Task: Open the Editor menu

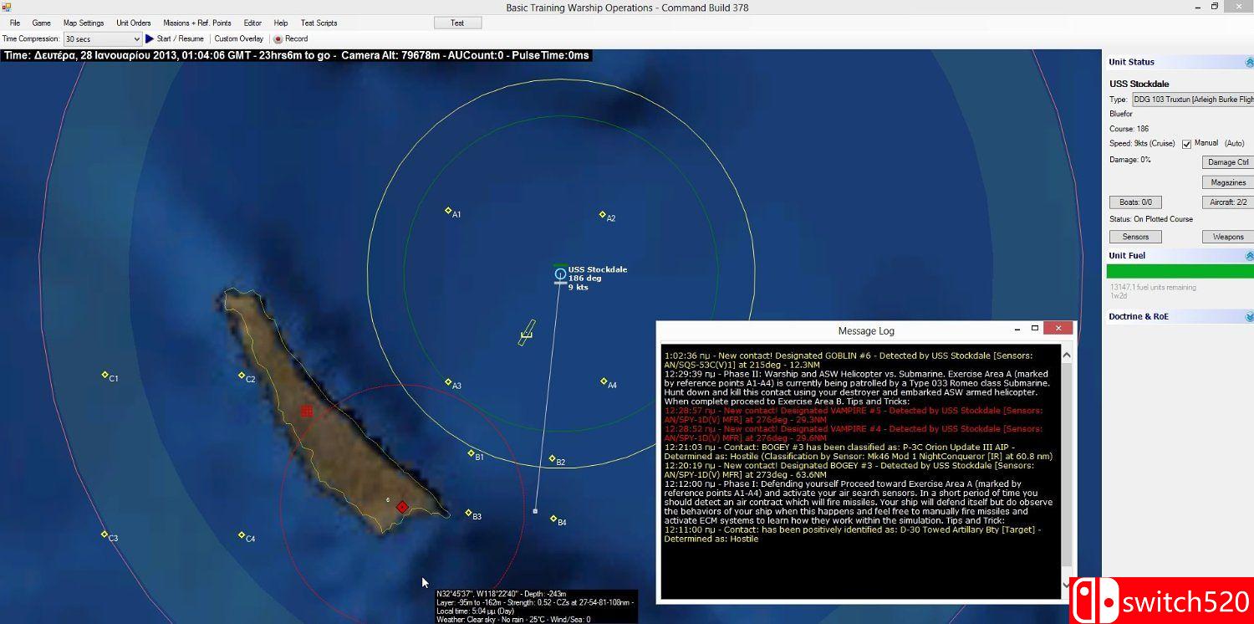Action: click(x=252, y=23)
